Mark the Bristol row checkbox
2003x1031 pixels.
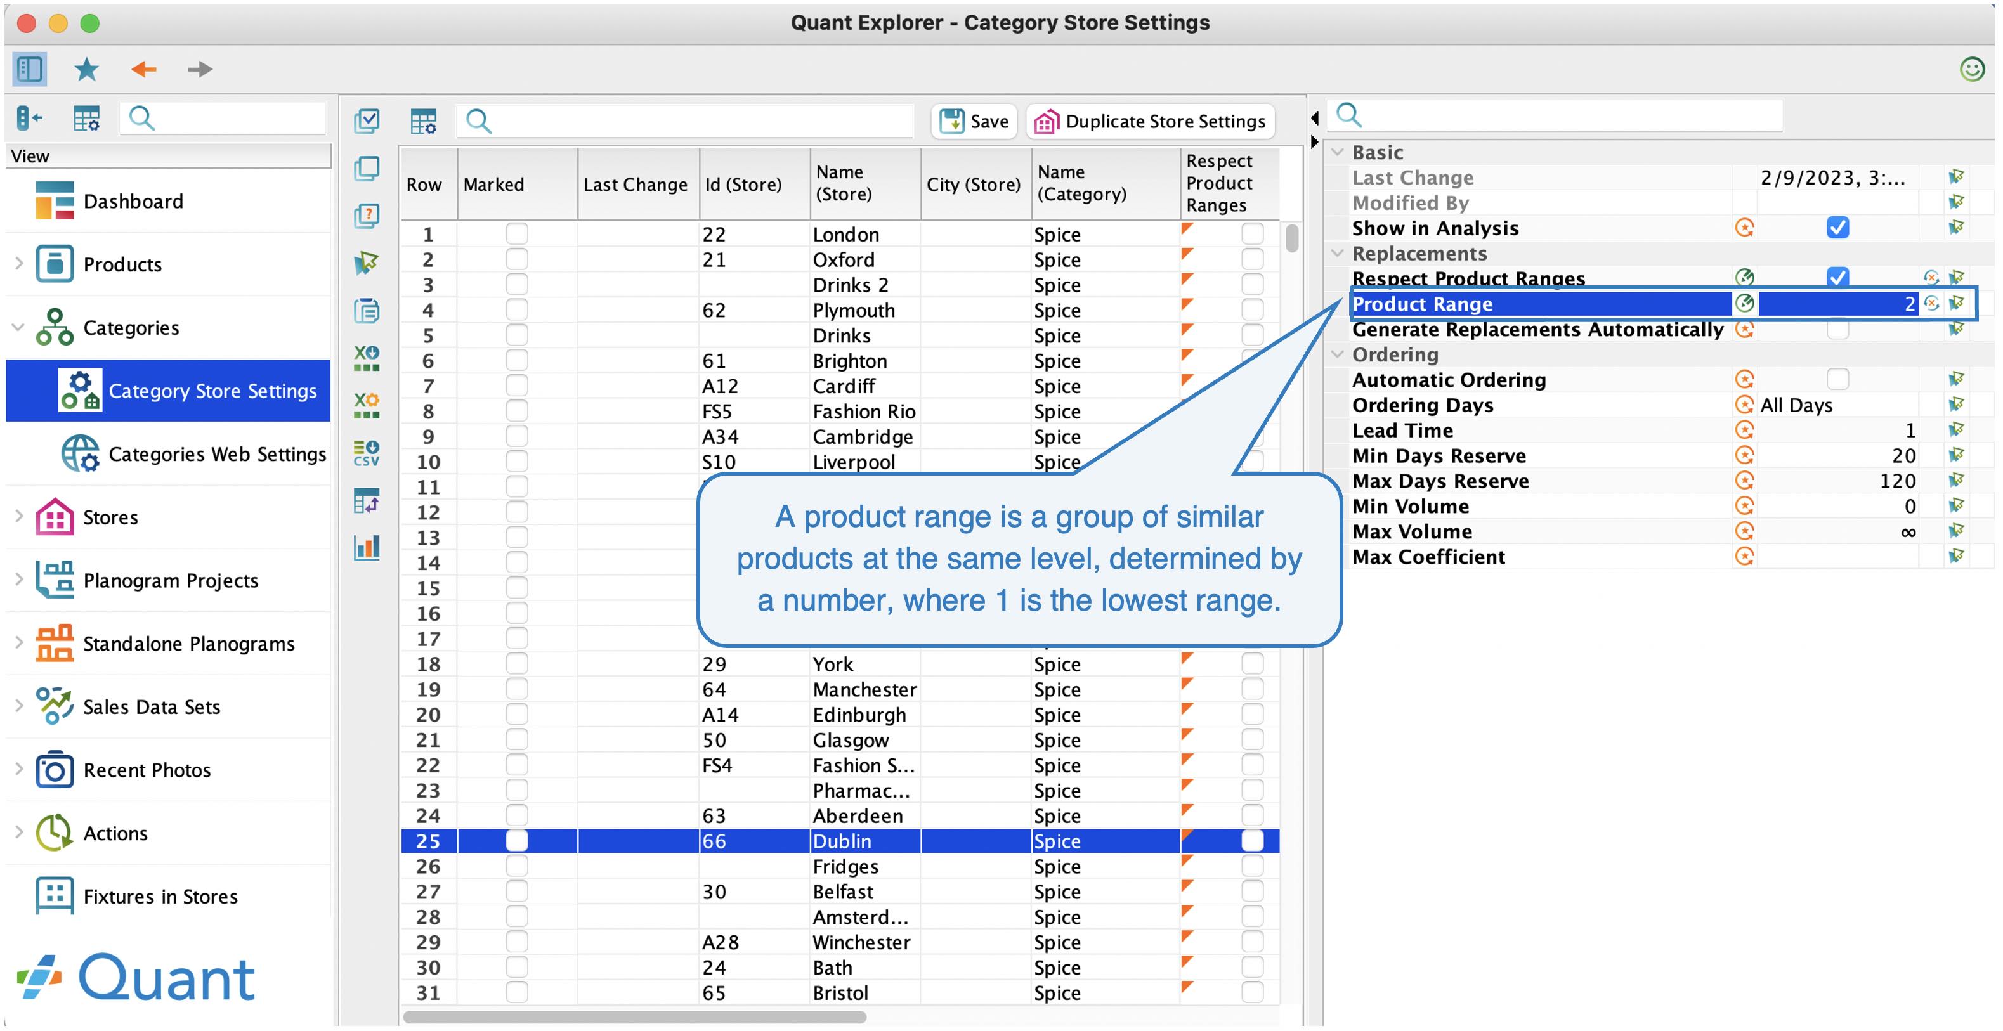516,992
